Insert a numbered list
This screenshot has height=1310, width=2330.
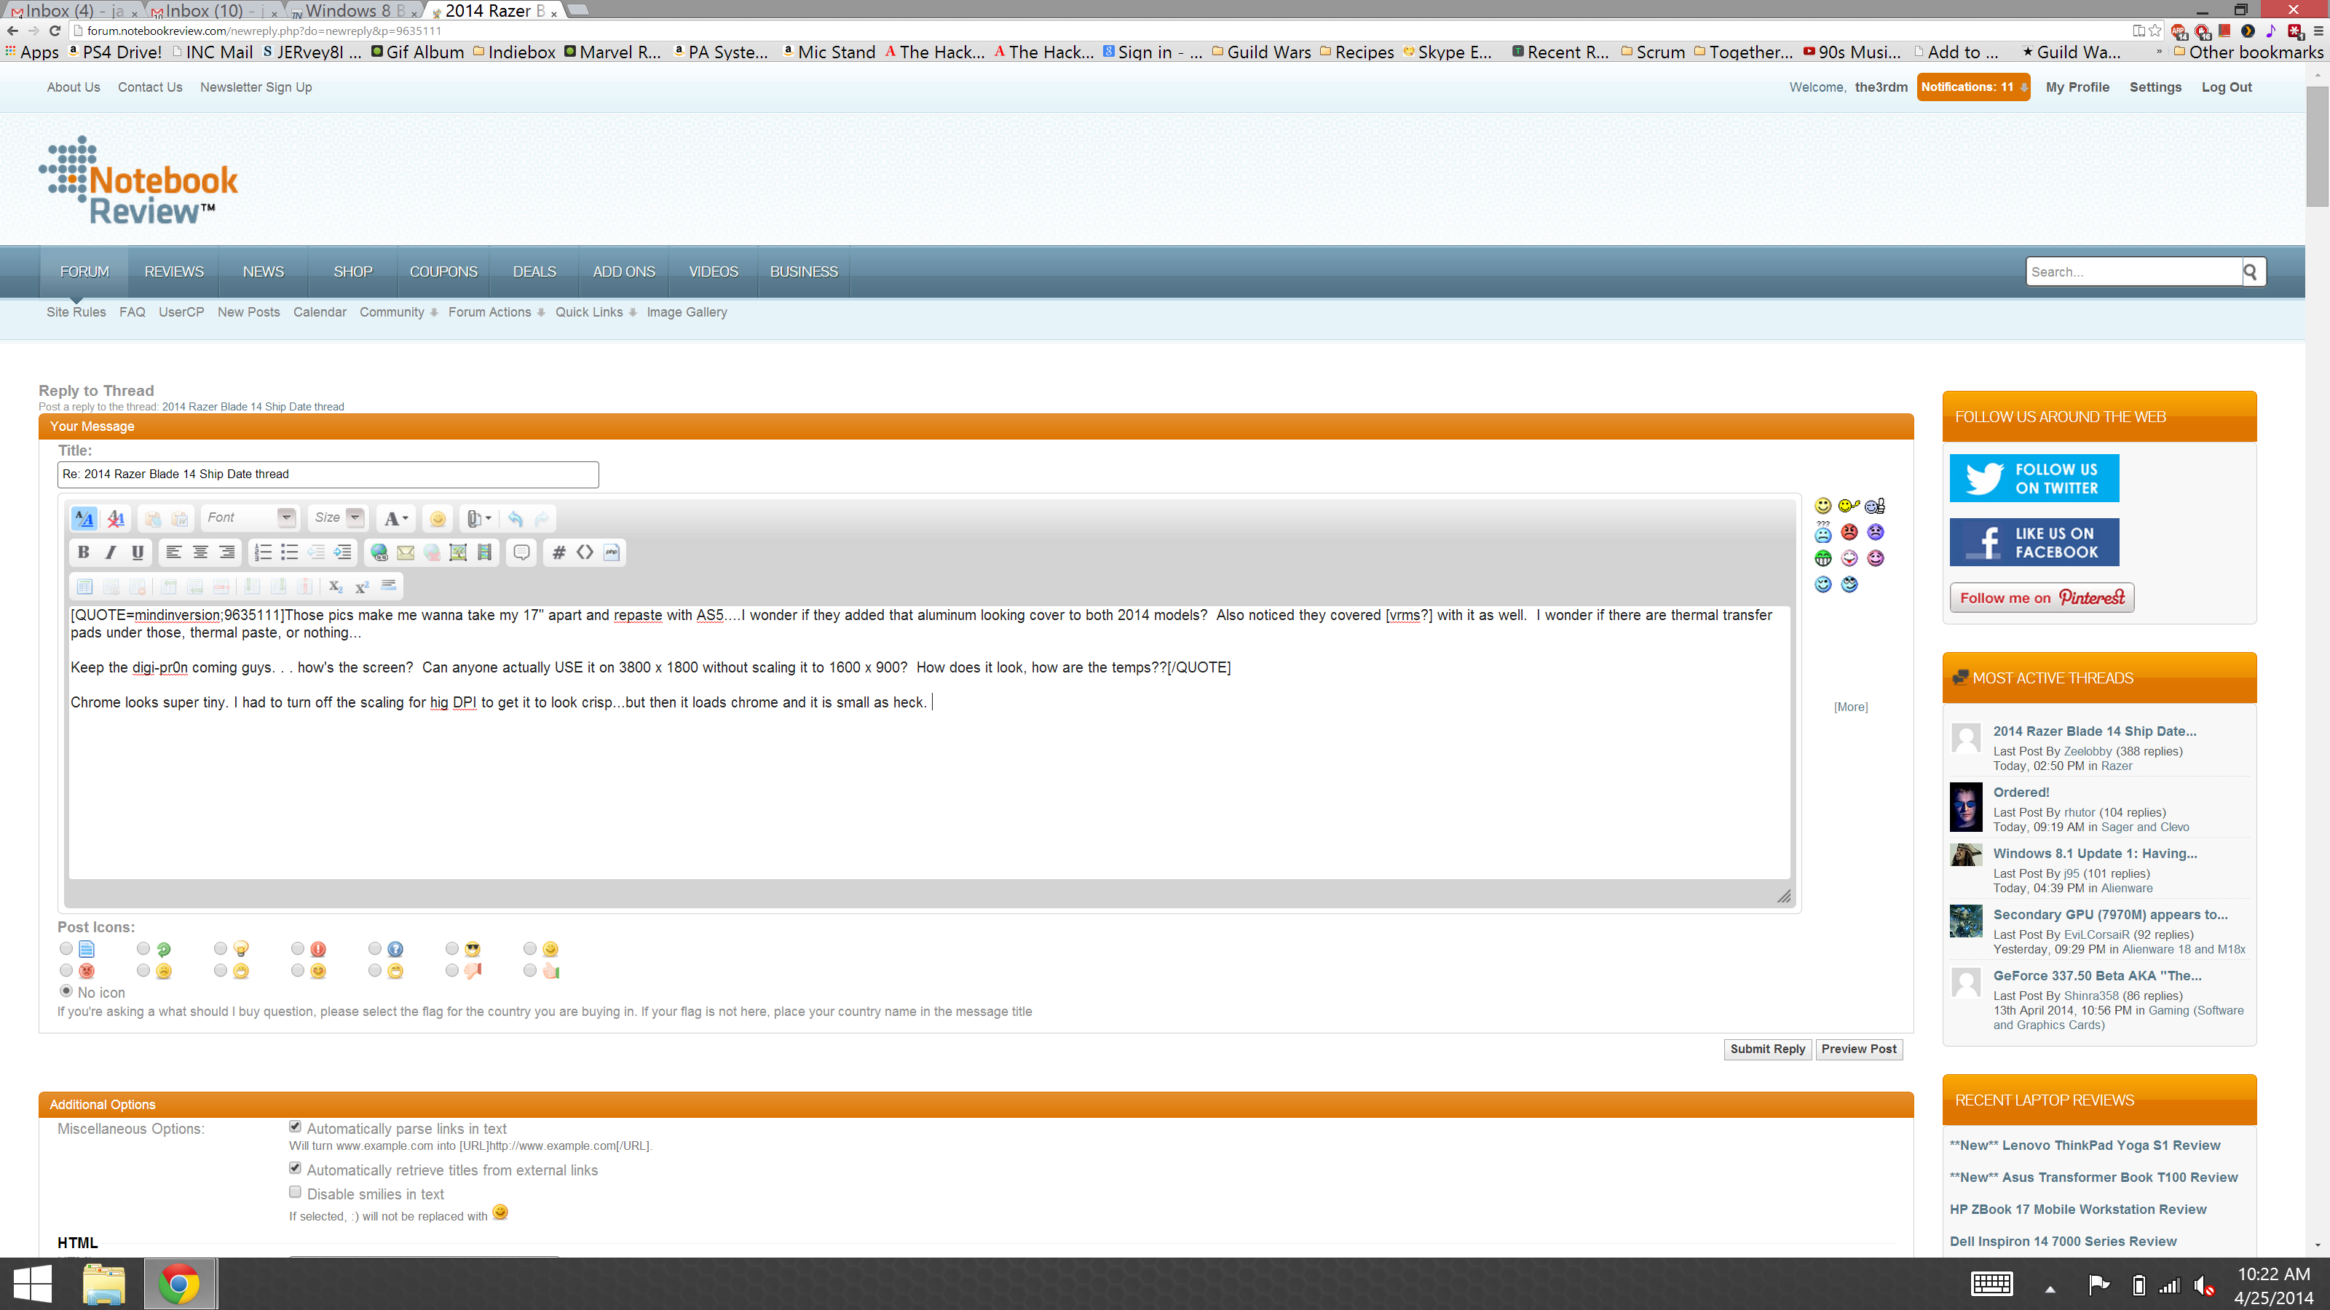click(263, 552)
